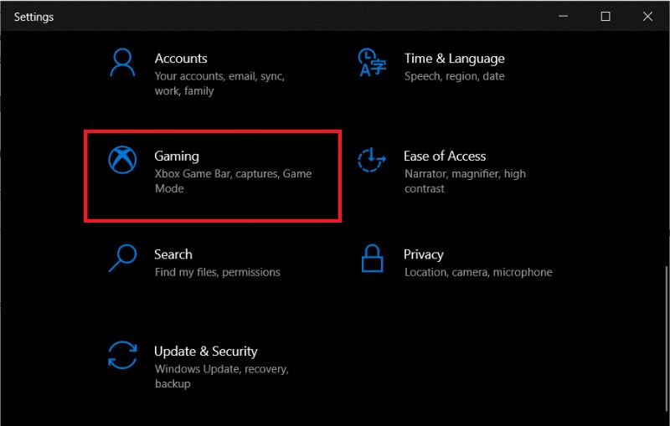Select the Xbox Gaming icon
Screen dimensions: 670x426
point(122,160)
